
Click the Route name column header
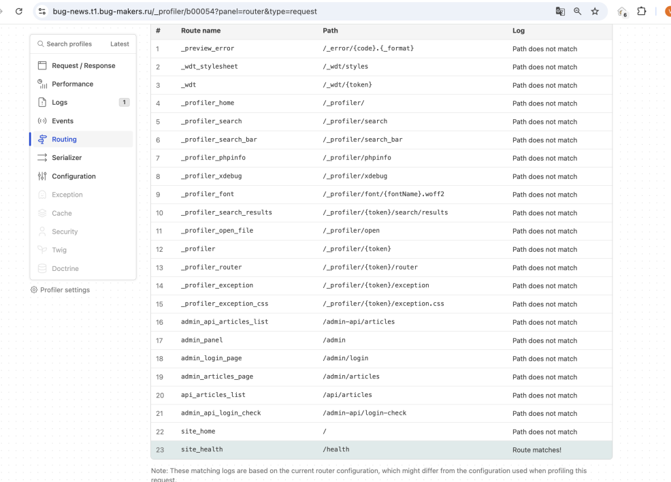(201, 31)
